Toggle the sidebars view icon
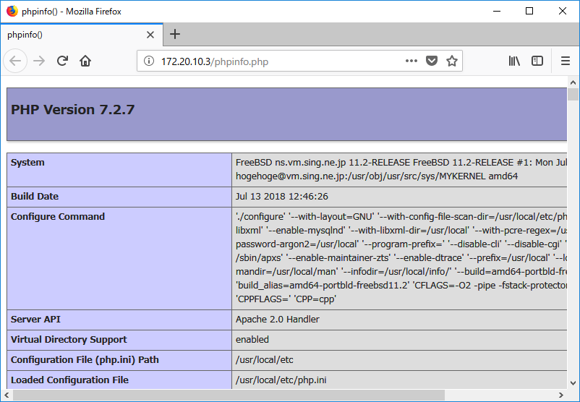The width and height of the screenshot is (580, 402). (x=537, y=61)
